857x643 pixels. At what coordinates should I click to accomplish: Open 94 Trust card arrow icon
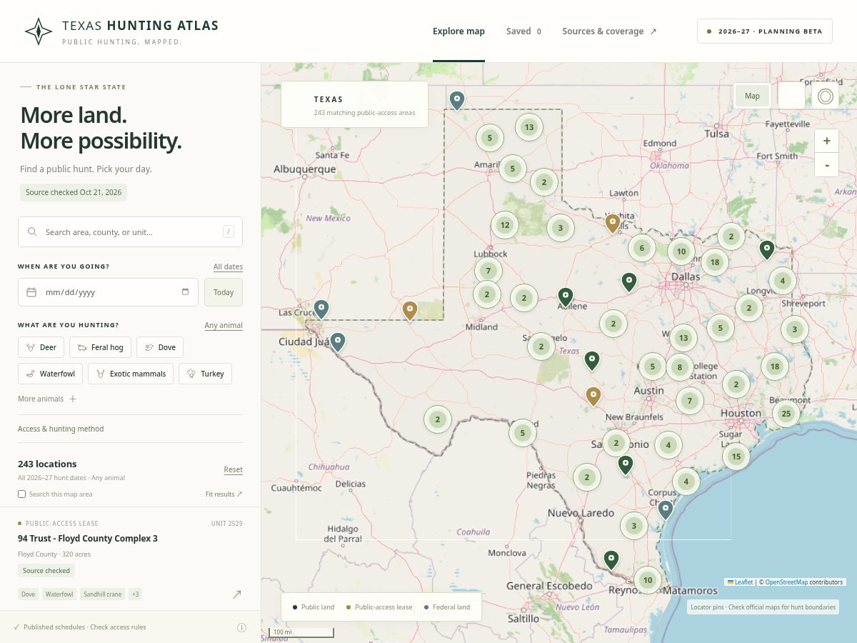pos(237,594)
